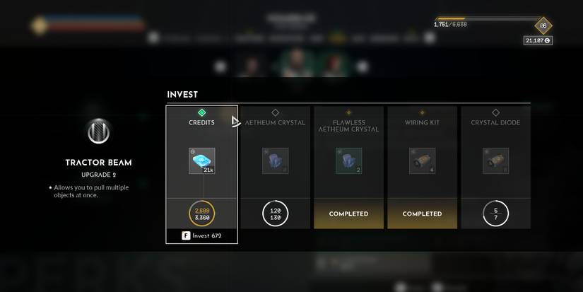This screenshot has height=292, width=583.
Task: Select the Wiring Kit item icon
Action: click(422, 160)
